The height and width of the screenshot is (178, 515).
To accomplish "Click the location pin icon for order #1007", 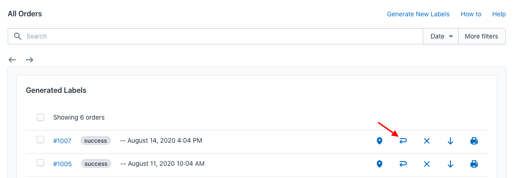I will click(x=380, y=141).
